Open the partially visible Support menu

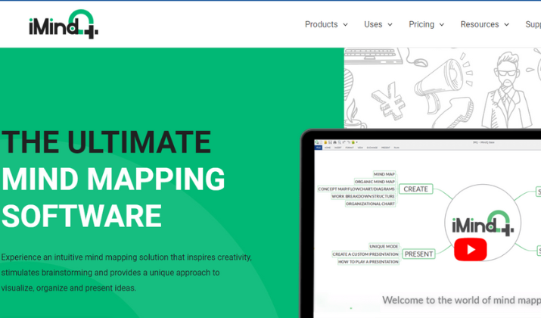pos(533,24)
